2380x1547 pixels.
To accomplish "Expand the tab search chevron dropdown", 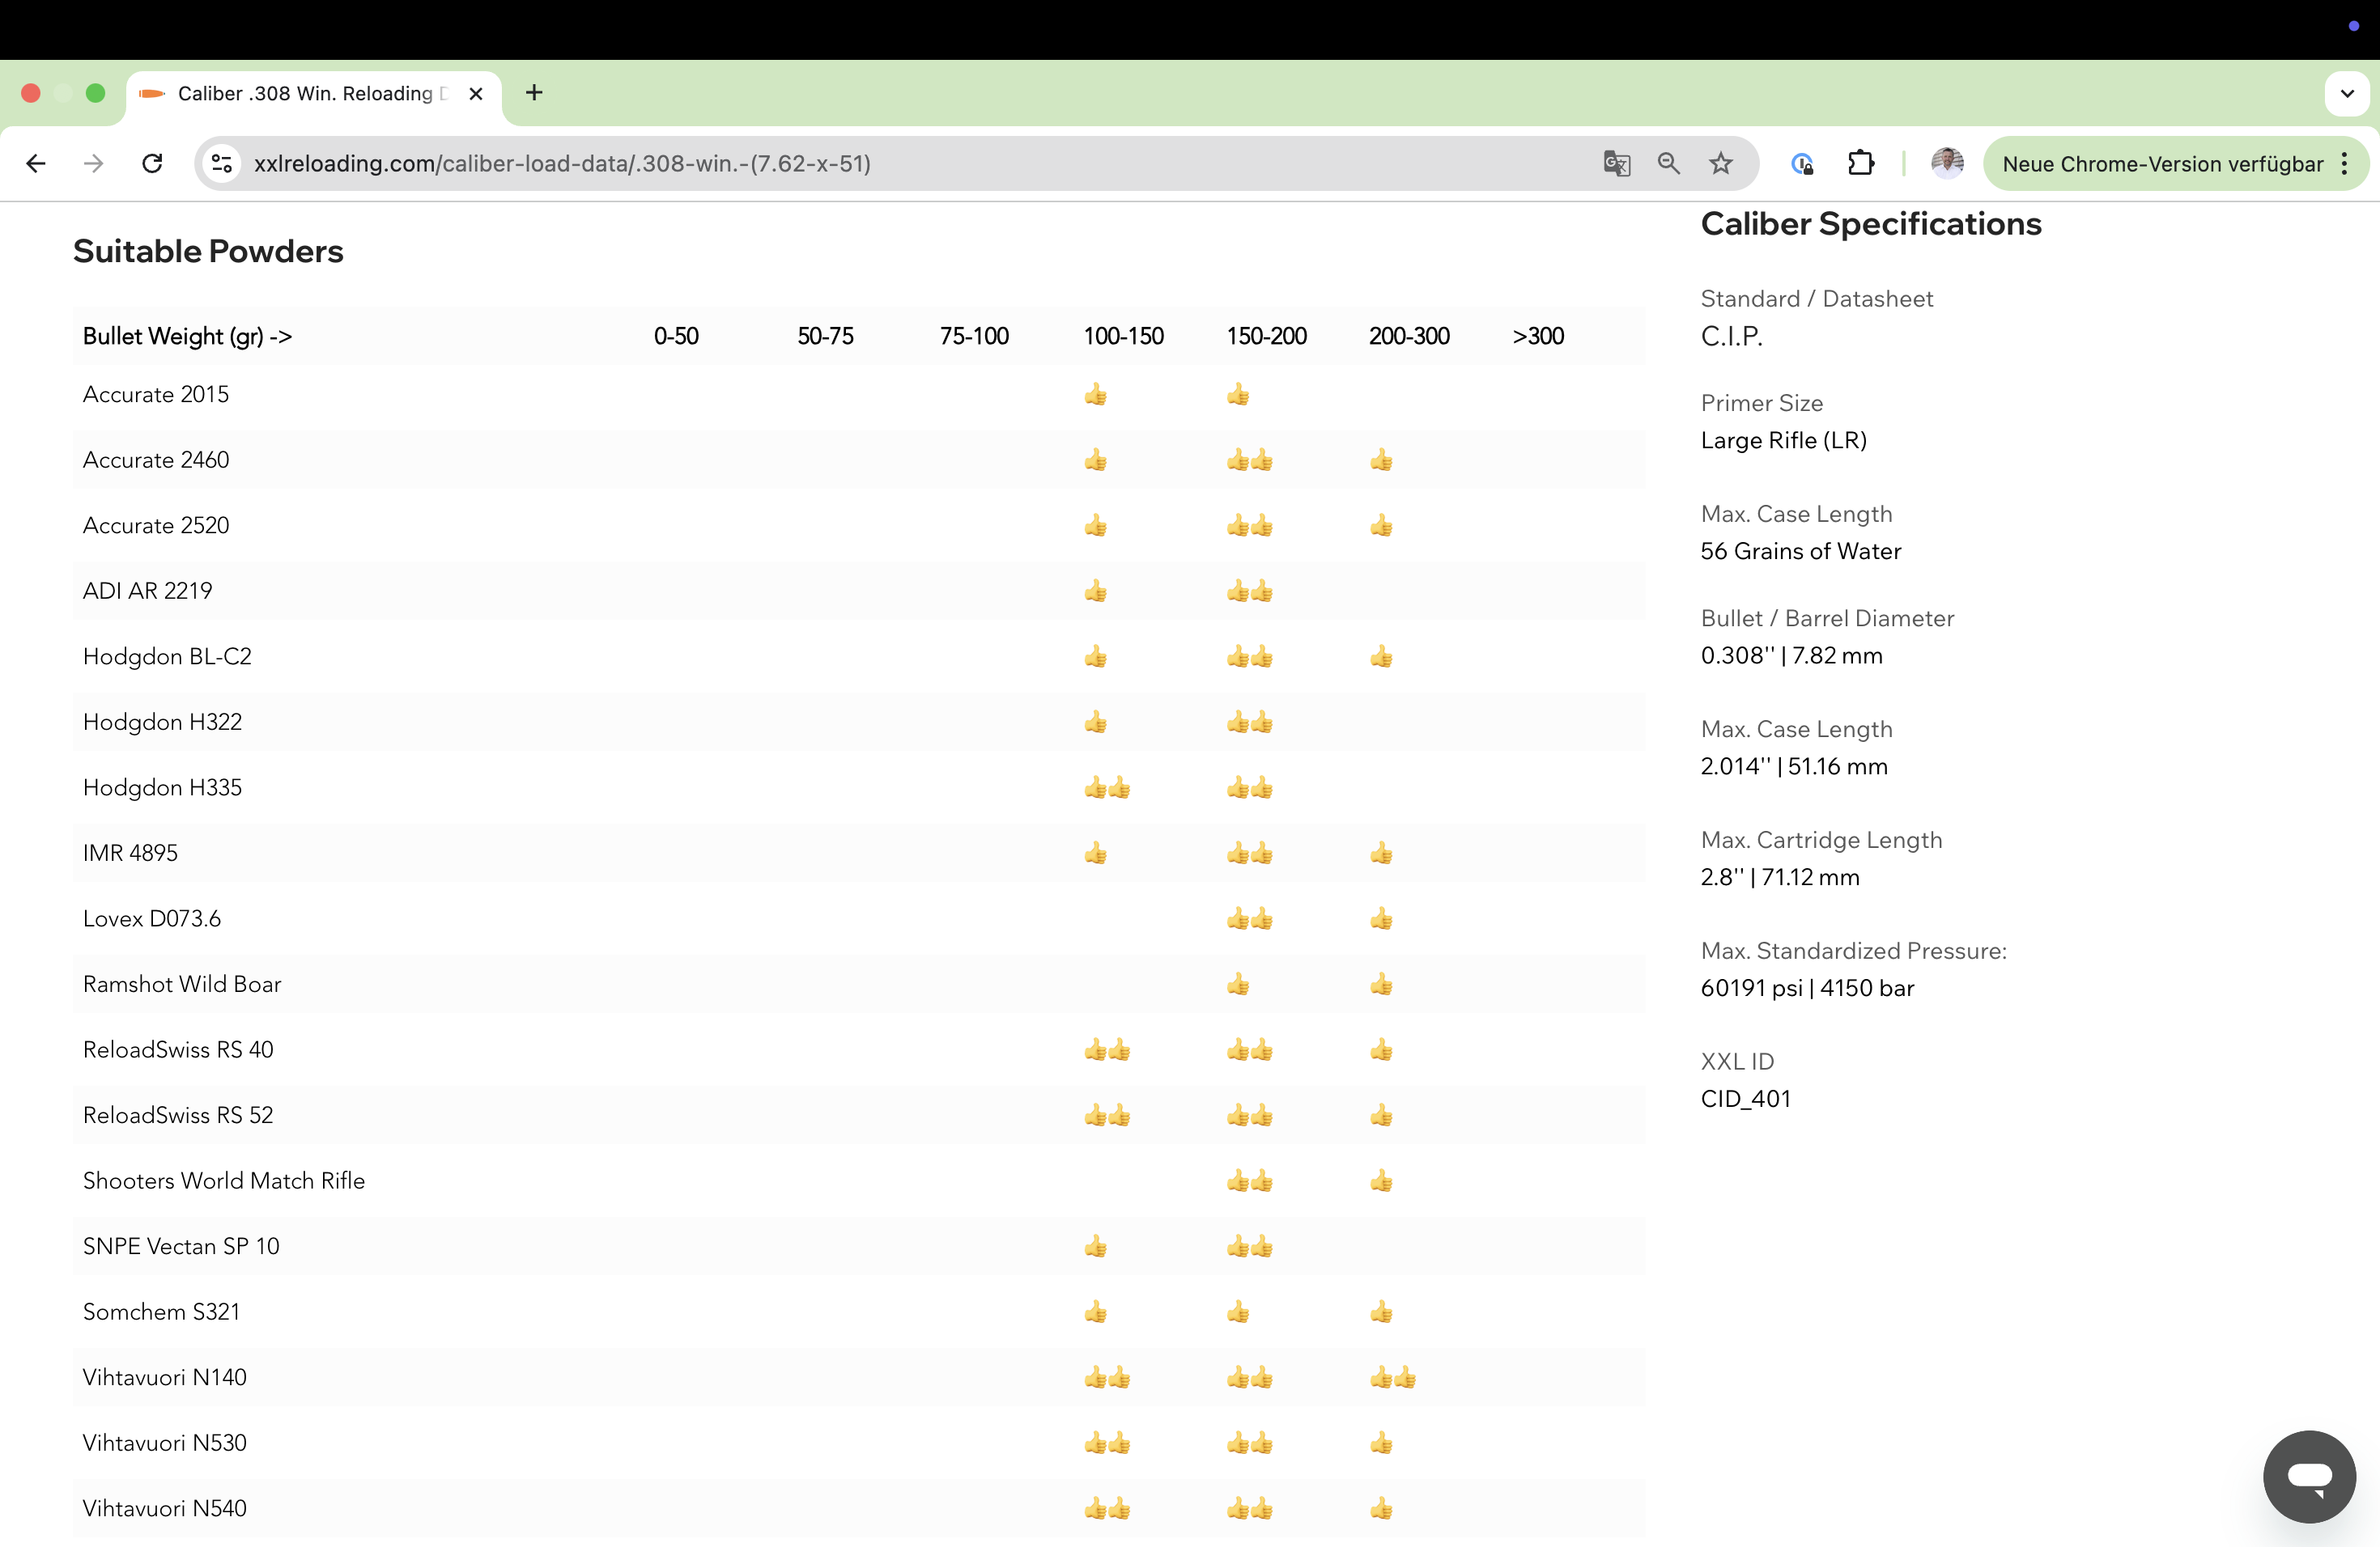I will point(2346,94).
